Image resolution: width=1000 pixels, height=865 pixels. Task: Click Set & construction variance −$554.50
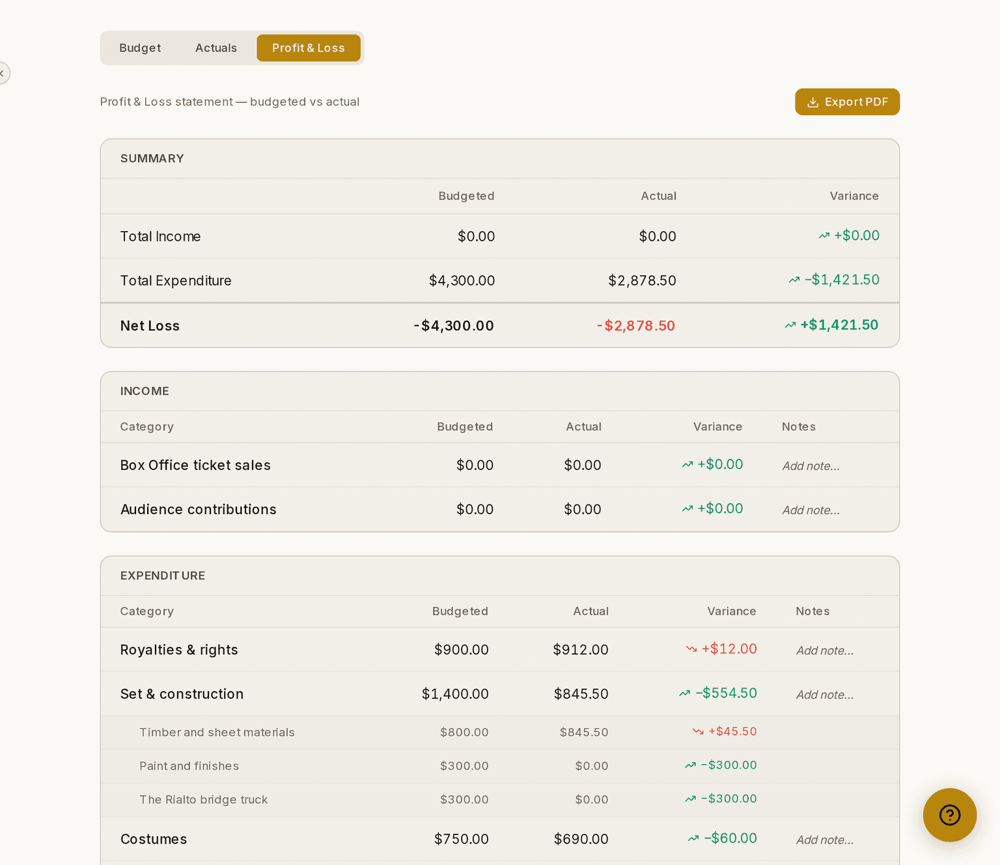coord(717,693)
